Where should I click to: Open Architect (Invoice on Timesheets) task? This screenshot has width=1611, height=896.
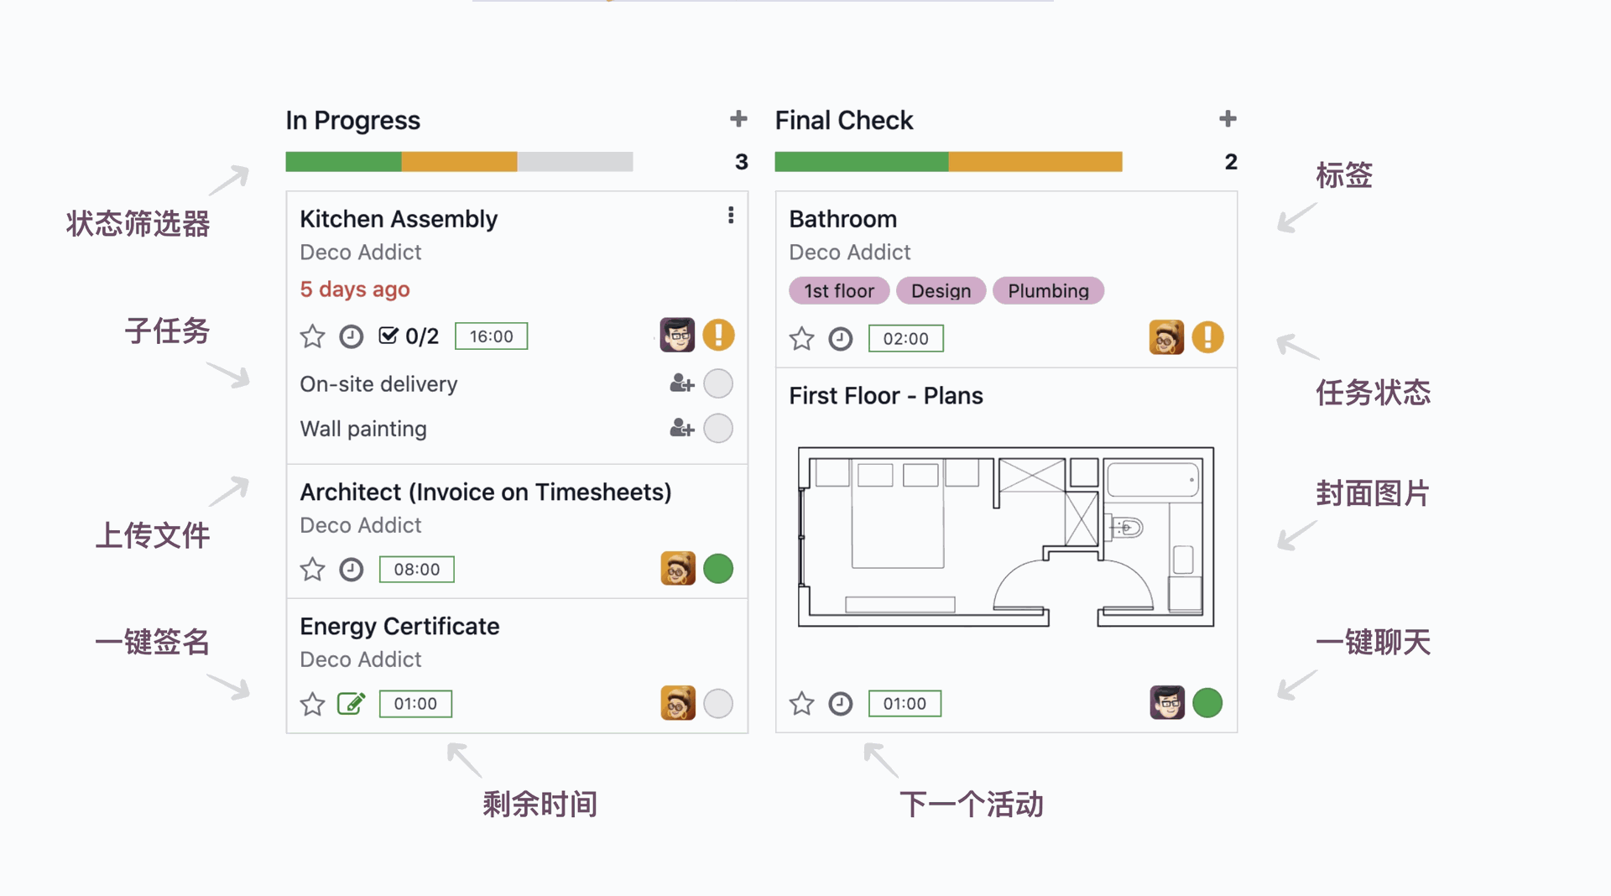485,492
